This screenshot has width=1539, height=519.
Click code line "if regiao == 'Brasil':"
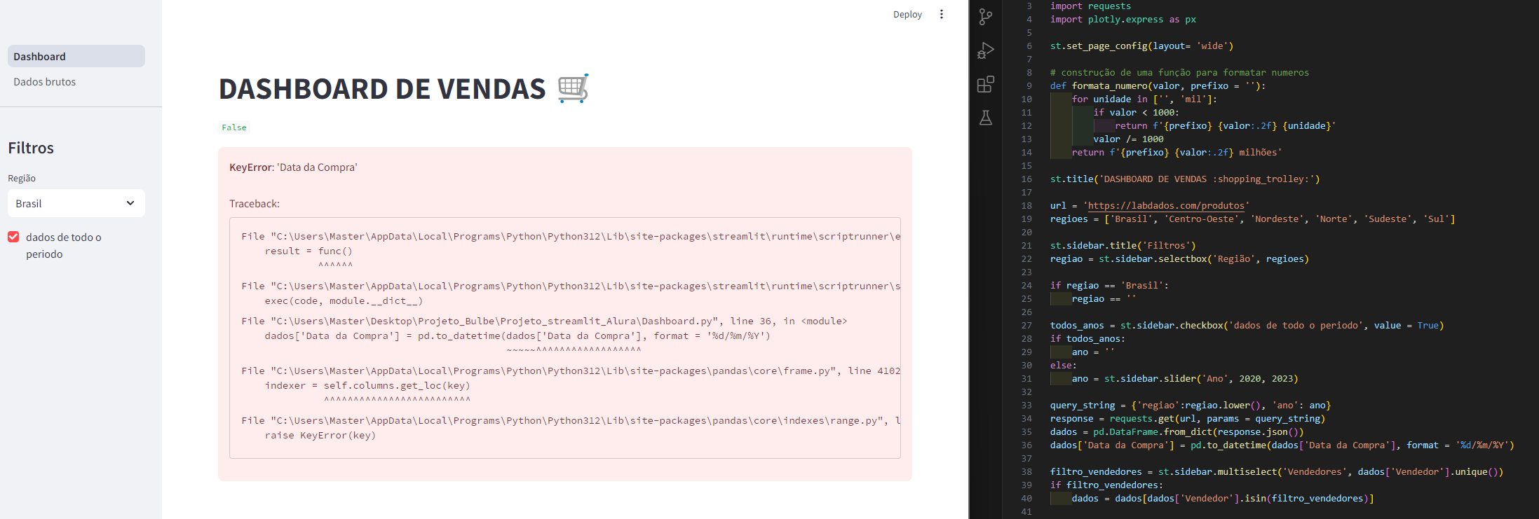point(1109,285)
